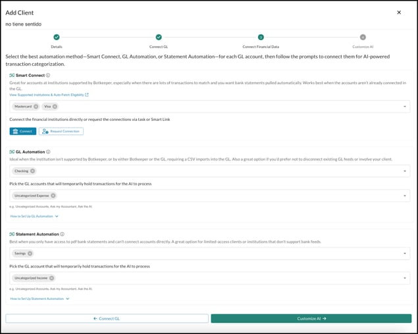Click the Statement Automation info icon
This screenshot has width=418, height=334.
(x=62, y=233)
